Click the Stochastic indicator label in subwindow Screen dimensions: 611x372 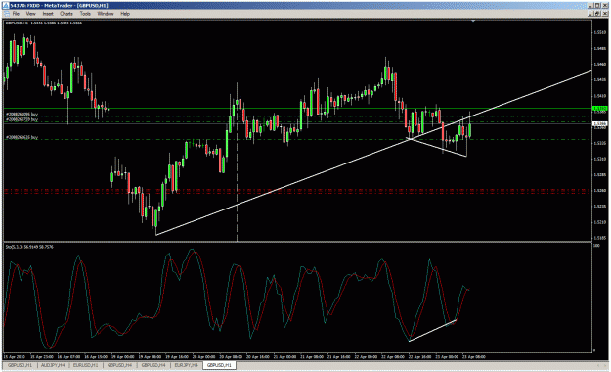(x=29, y=247)
